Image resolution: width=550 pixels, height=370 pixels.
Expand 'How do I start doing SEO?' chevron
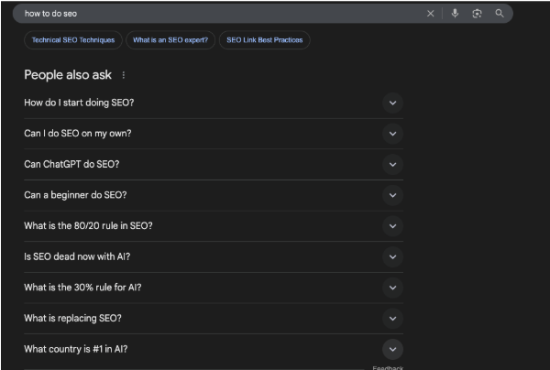tap(392, 103)
